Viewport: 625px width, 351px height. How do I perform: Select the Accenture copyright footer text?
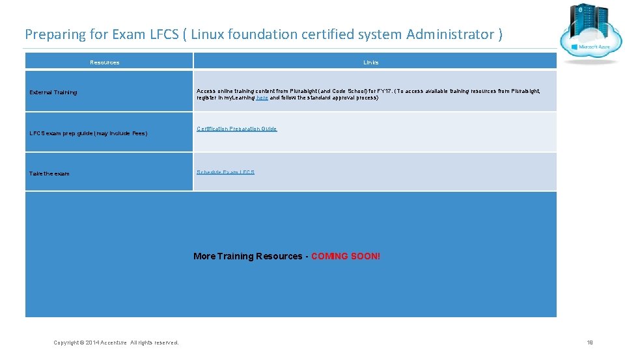click(116, 343)
